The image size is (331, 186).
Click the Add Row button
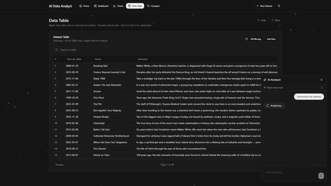click(x=271, y=39)
